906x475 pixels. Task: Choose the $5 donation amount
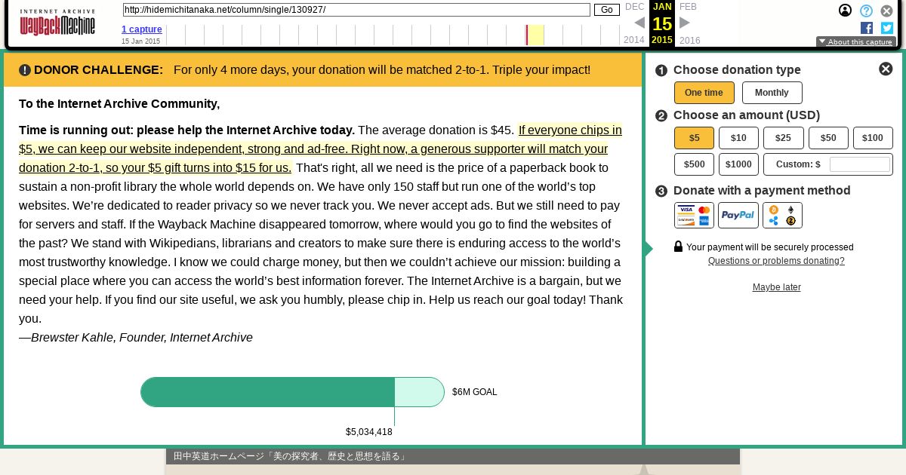pos(694,138)
